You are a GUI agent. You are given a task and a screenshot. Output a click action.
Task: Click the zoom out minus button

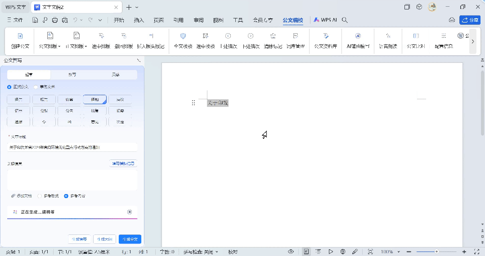(x=409, y=252)
